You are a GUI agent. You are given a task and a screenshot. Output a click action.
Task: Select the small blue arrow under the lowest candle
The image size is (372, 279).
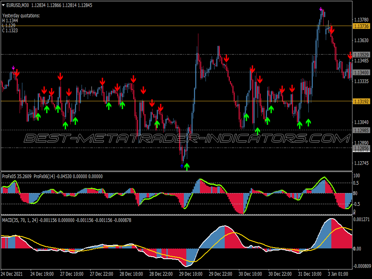182,166
